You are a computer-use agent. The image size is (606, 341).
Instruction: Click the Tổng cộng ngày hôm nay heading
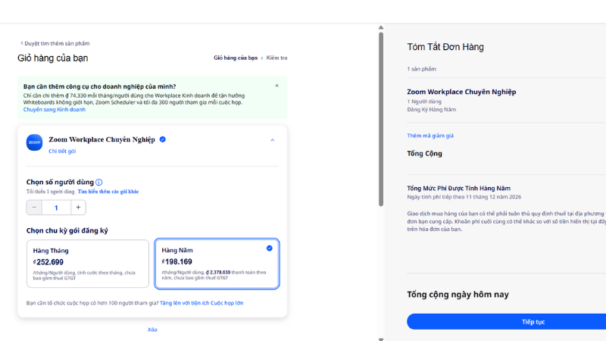coord(458,294)
